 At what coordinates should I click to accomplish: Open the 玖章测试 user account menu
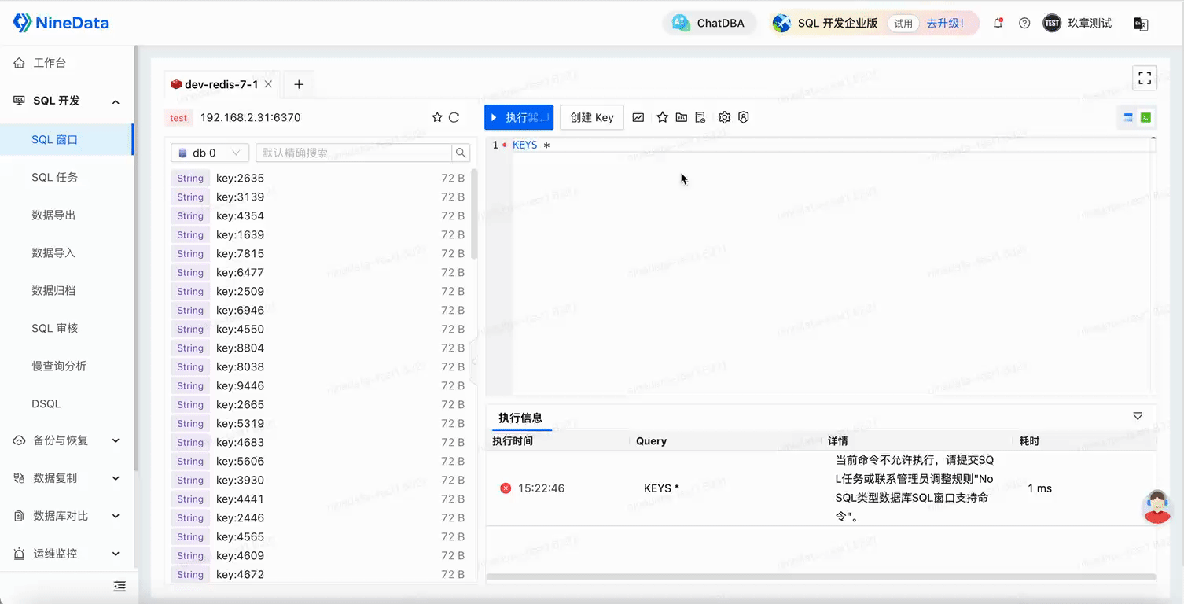tap(1077, 24)
